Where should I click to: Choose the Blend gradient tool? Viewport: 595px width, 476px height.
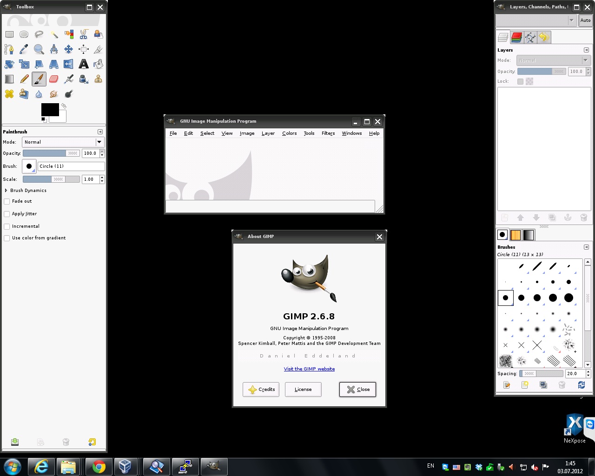click(9, 79)
